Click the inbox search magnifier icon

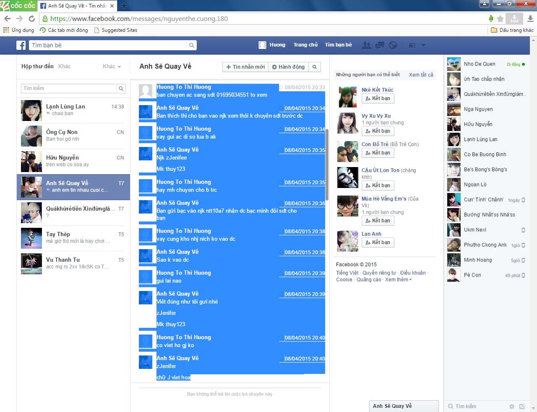[x=121, y=88]
